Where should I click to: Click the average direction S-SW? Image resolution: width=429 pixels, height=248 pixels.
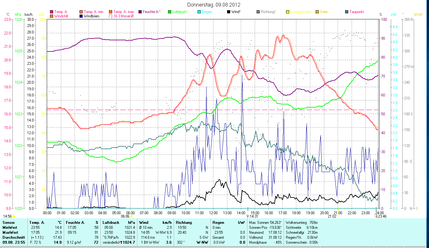pyautogui.click(x=204, y=237)
